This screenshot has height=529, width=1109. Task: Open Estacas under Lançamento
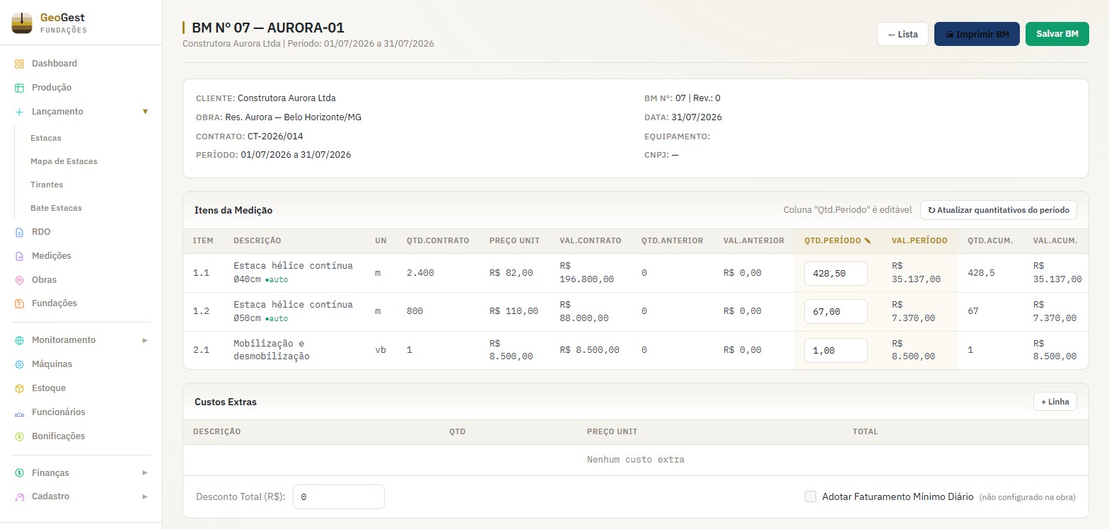(46, 138)
